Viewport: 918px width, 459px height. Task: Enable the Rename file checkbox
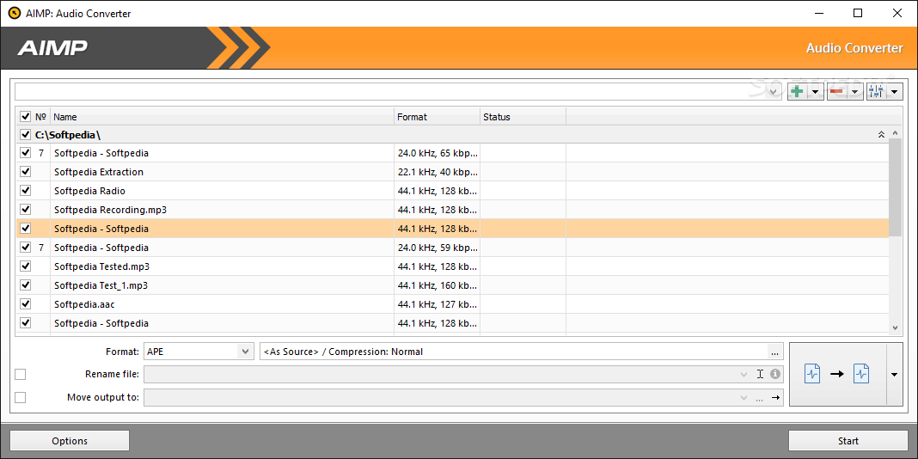[21, 374]
